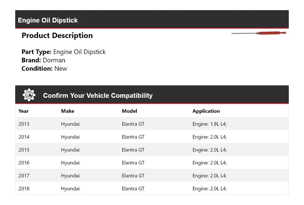Select the 2013 year cell

[24, 124]
